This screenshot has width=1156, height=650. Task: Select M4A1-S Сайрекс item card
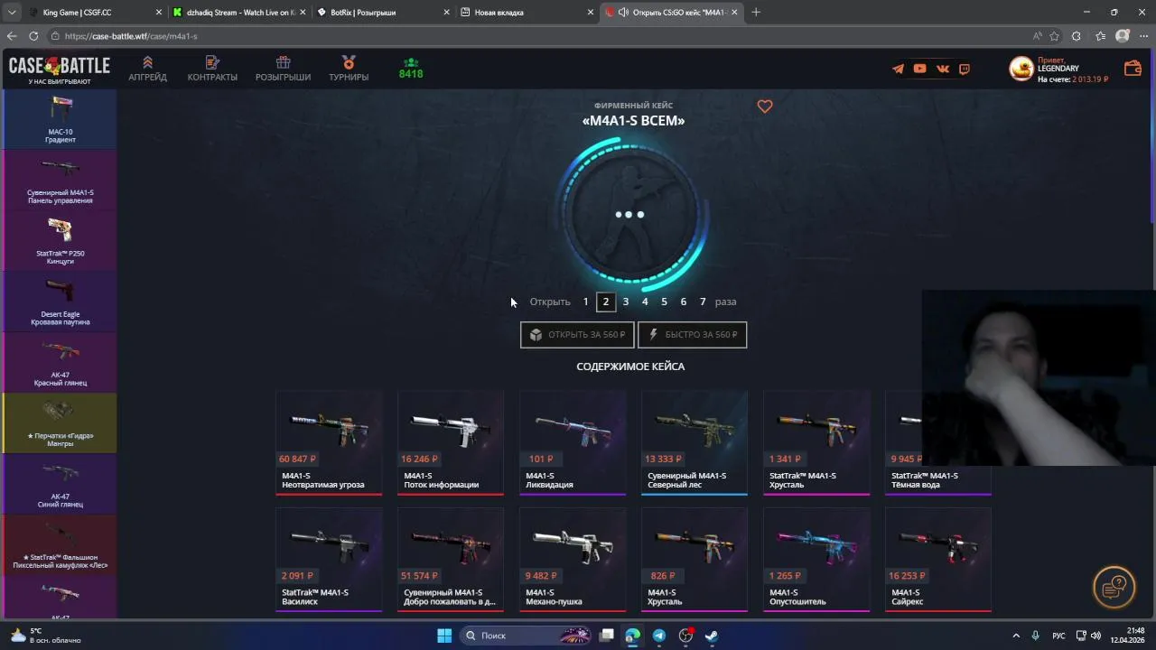tap(938, 560)
